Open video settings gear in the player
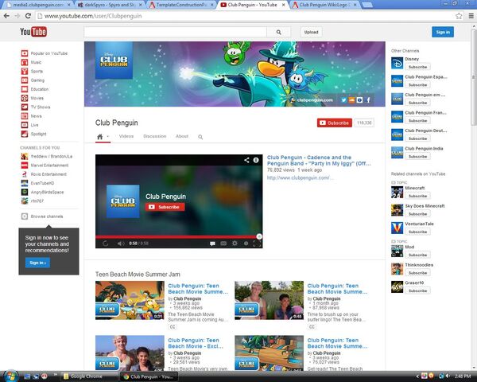Screen dimensions: 477x382 click(x=235, y=243)
